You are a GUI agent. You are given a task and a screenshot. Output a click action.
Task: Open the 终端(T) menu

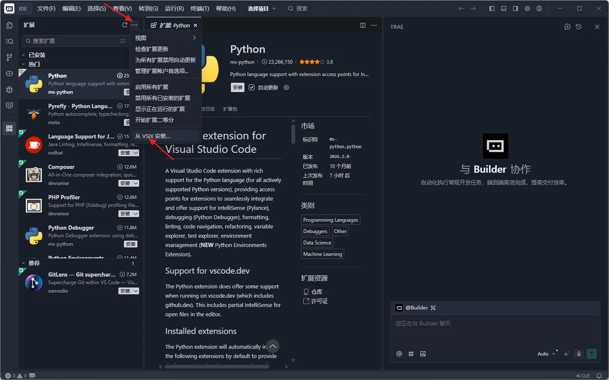tap(200, 8)
